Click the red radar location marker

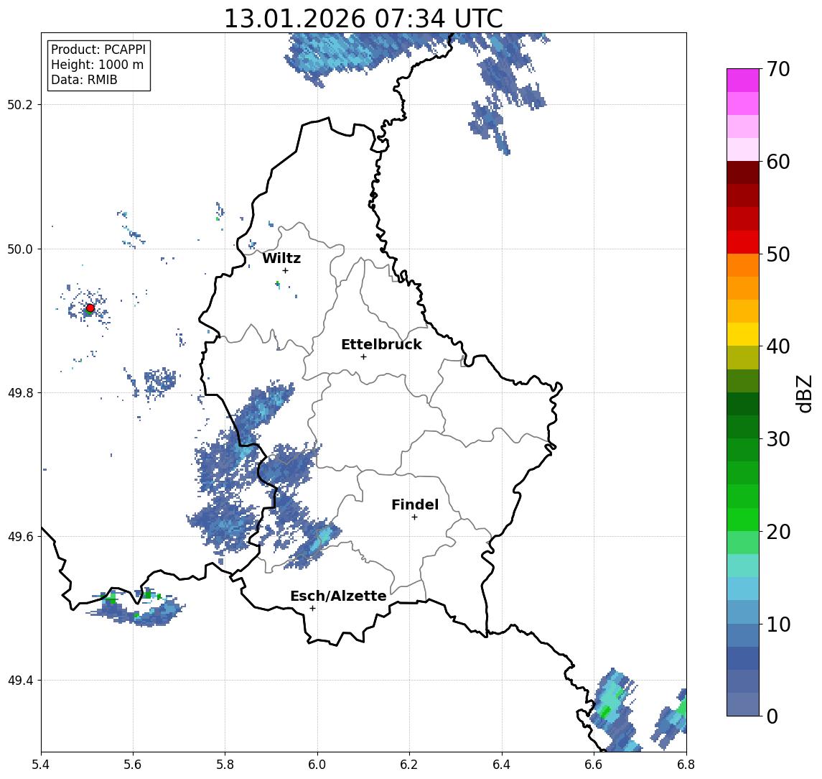click(x=90, y=308)
